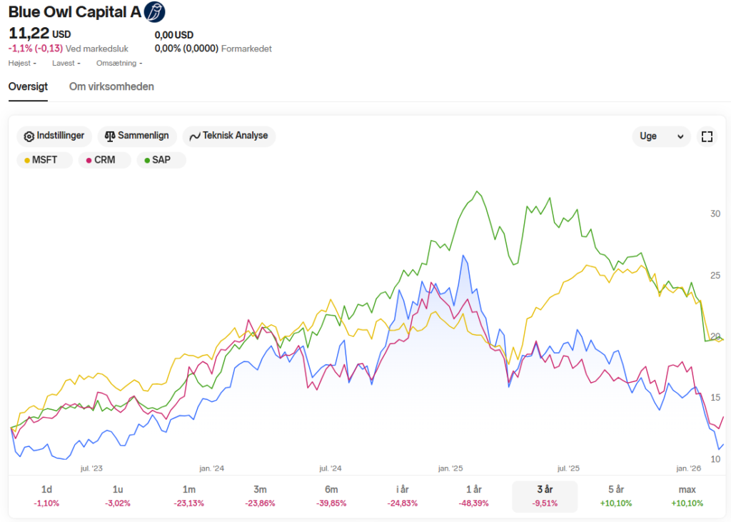Select the 1u time range
Screen dimensions: 731x522
[x=118, y=496]
